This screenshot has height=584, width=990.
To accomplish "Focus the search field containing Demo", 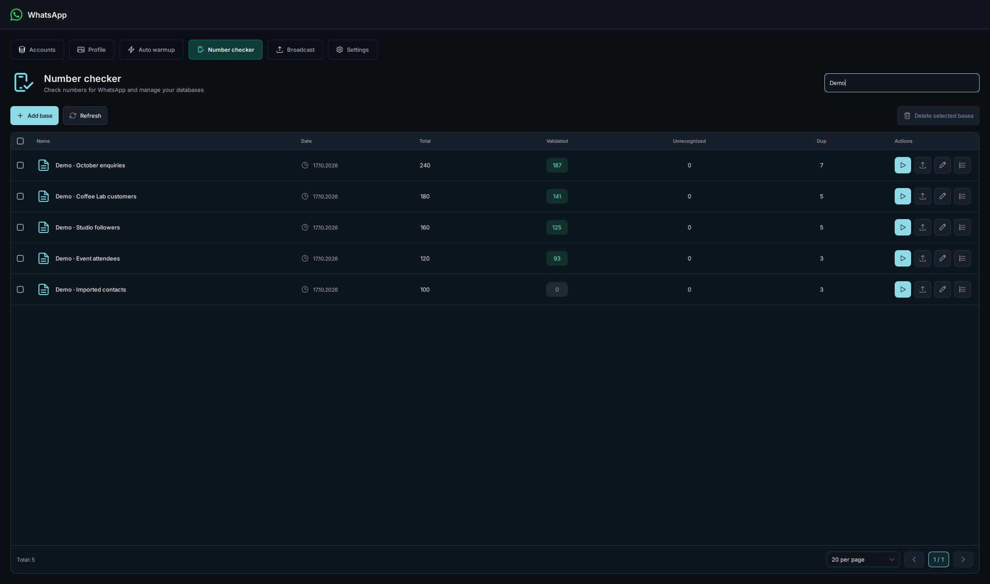I will tap(902, 83).
